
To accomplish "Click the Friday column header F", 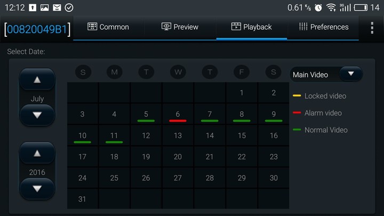I will 242,72.
